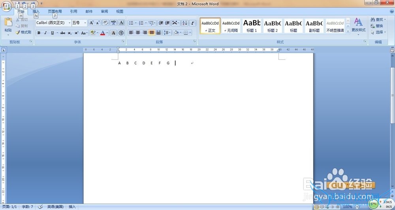
Task: Click the Character Border icon
Action: click(x=121, y=22)
